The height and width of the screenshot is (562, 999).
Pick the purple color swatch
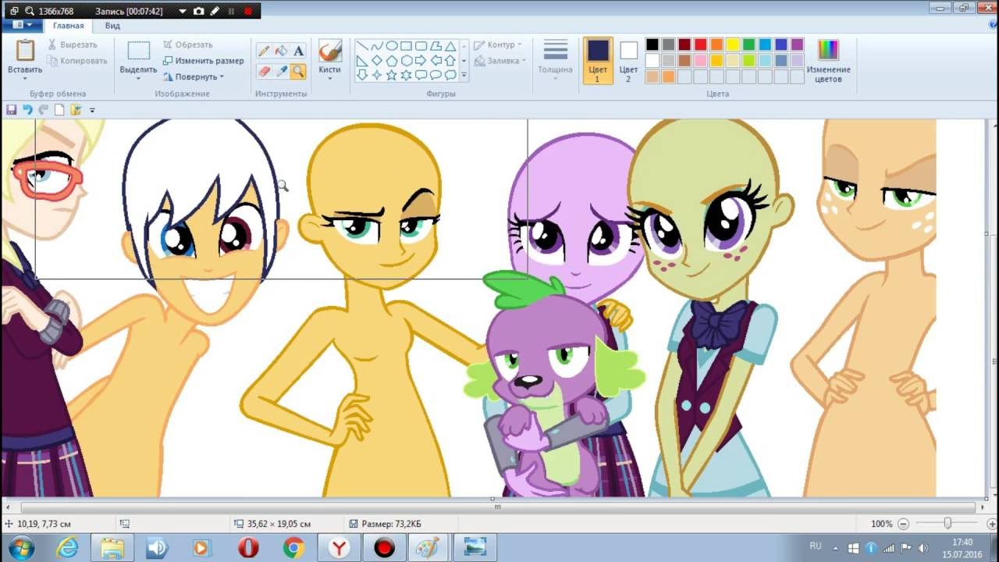(797, 44)
